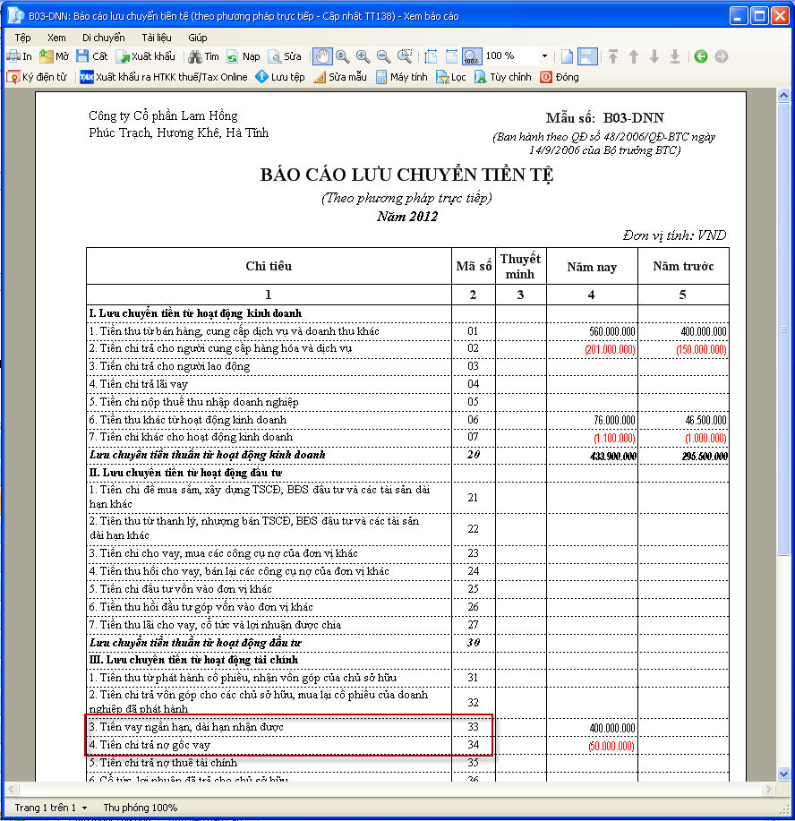Click the report title BÁO CÁO LƯU CHUYỂN TIỀN TỆ

(x=407, y=175)
